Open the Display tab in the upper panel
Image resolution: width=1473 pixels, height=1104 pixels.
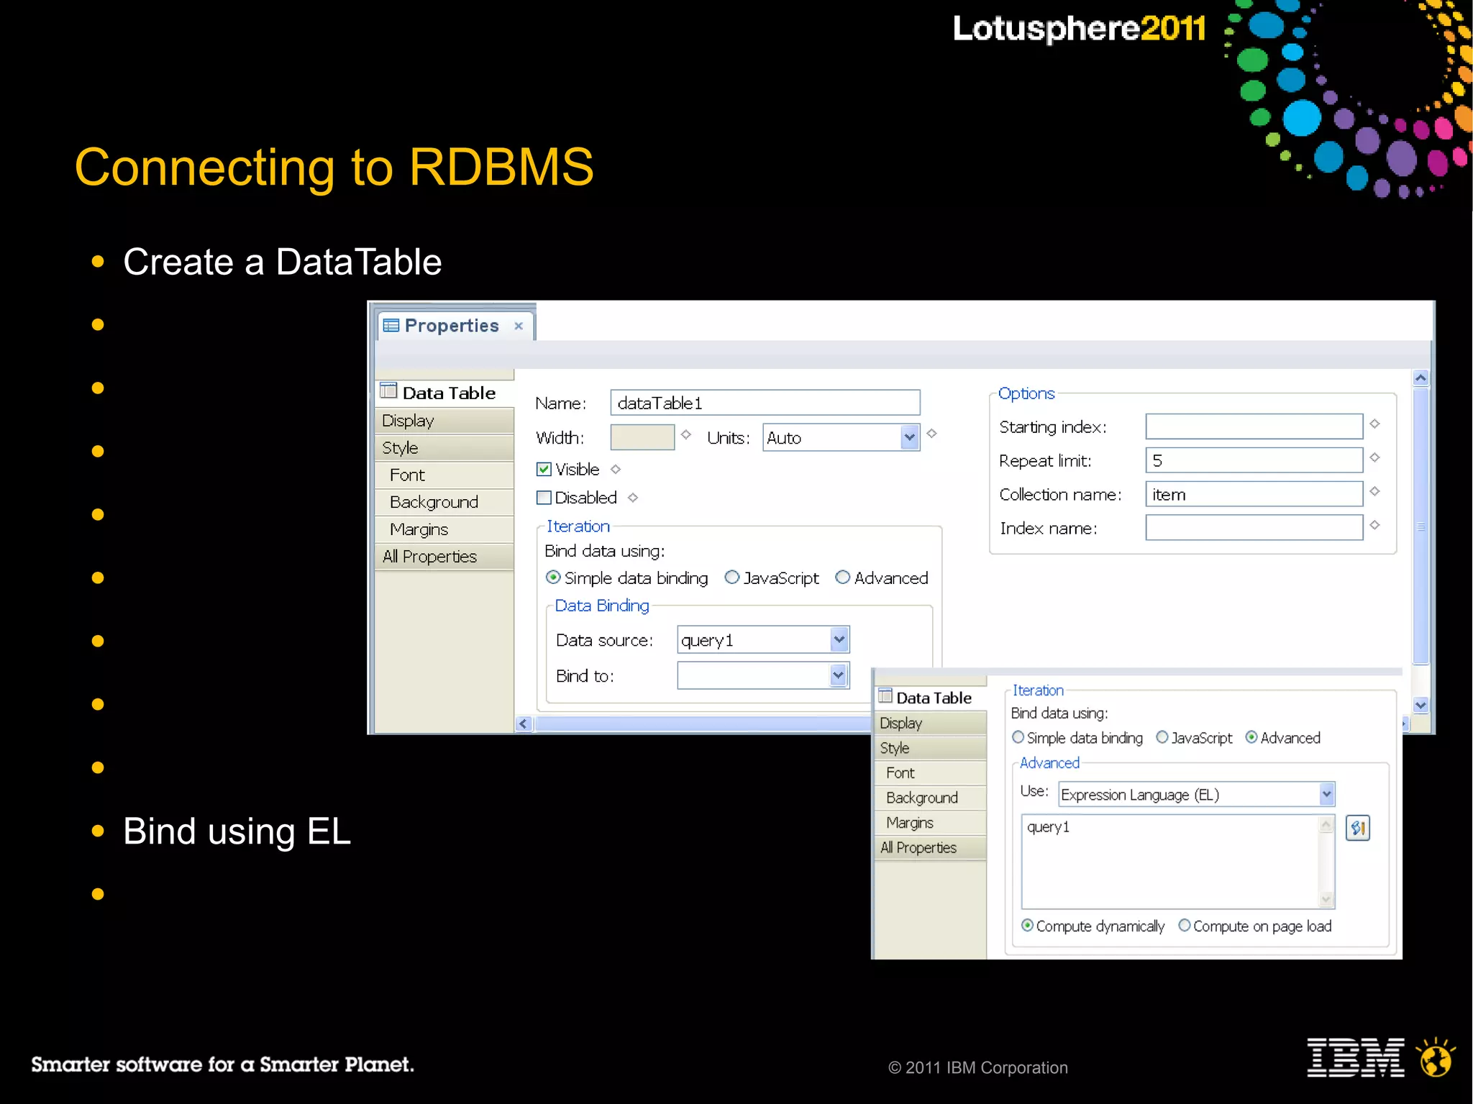(444, 421)
